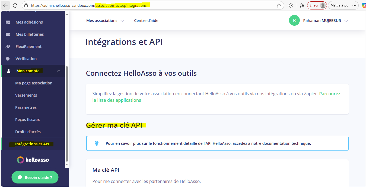Click the helloasso logo in sidebar
Viewport: 366px width, 187px height.
click(33, 160)
